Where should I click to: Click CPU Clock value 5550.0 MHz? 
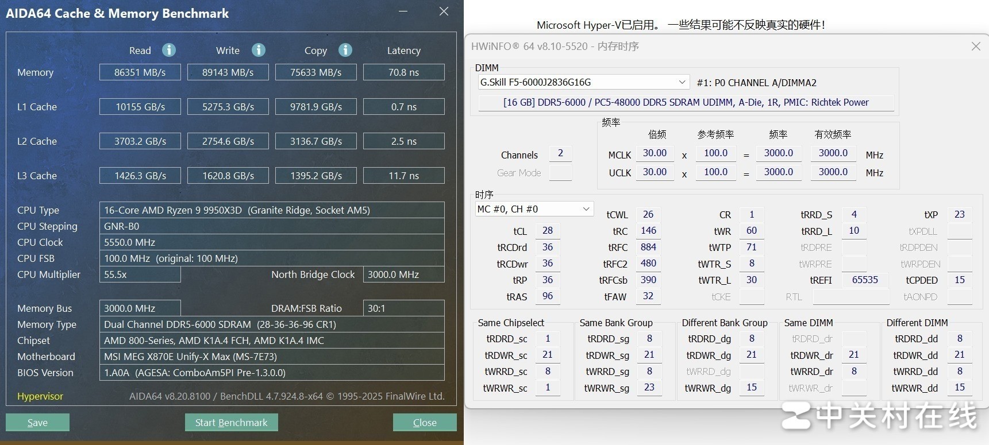272,242
